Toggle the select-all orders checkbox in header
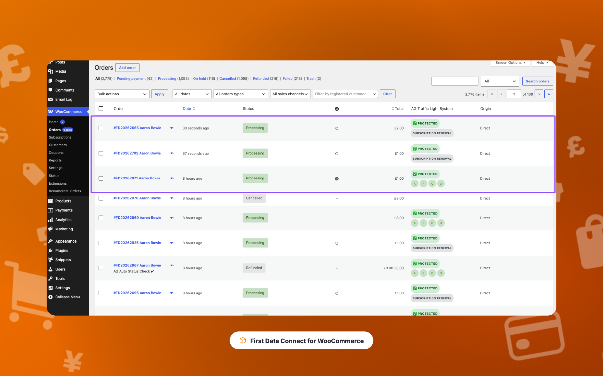This screenshot has width=603, height=376. (x=101, y=109)
